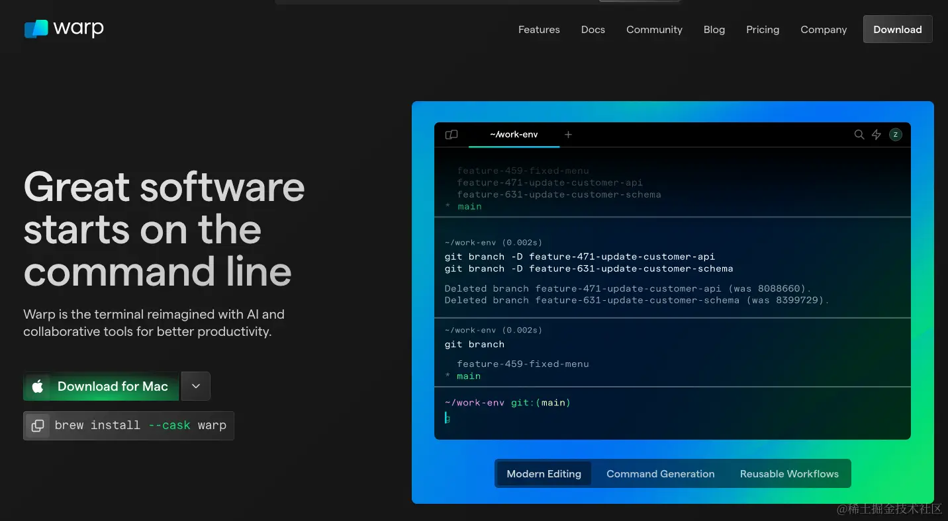Viewport: 948px width, 521px height.
Task: Add a new terminal tab with plus icon
Action: point(568,134)
